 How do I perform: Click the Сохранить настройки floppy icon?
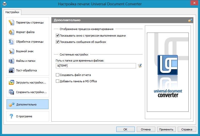(x=11, y=92)
